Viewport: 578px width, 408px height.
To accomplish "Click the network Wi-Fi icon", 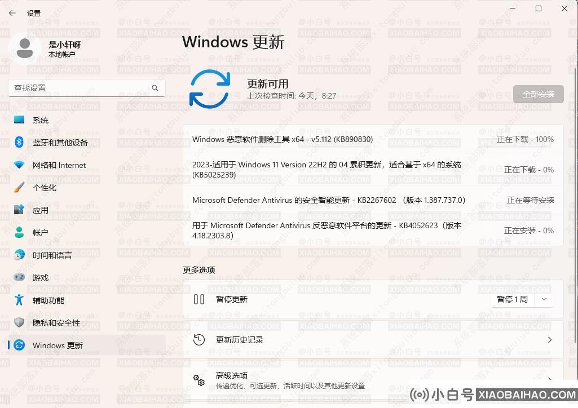I will tap(19, 165).
